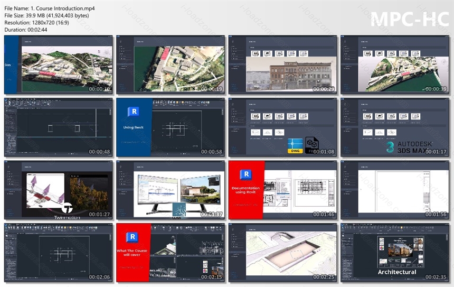The image size is (454, 287).
Task: Click the black FBX file icon beside DWG
Action: [x=311, y=145]
